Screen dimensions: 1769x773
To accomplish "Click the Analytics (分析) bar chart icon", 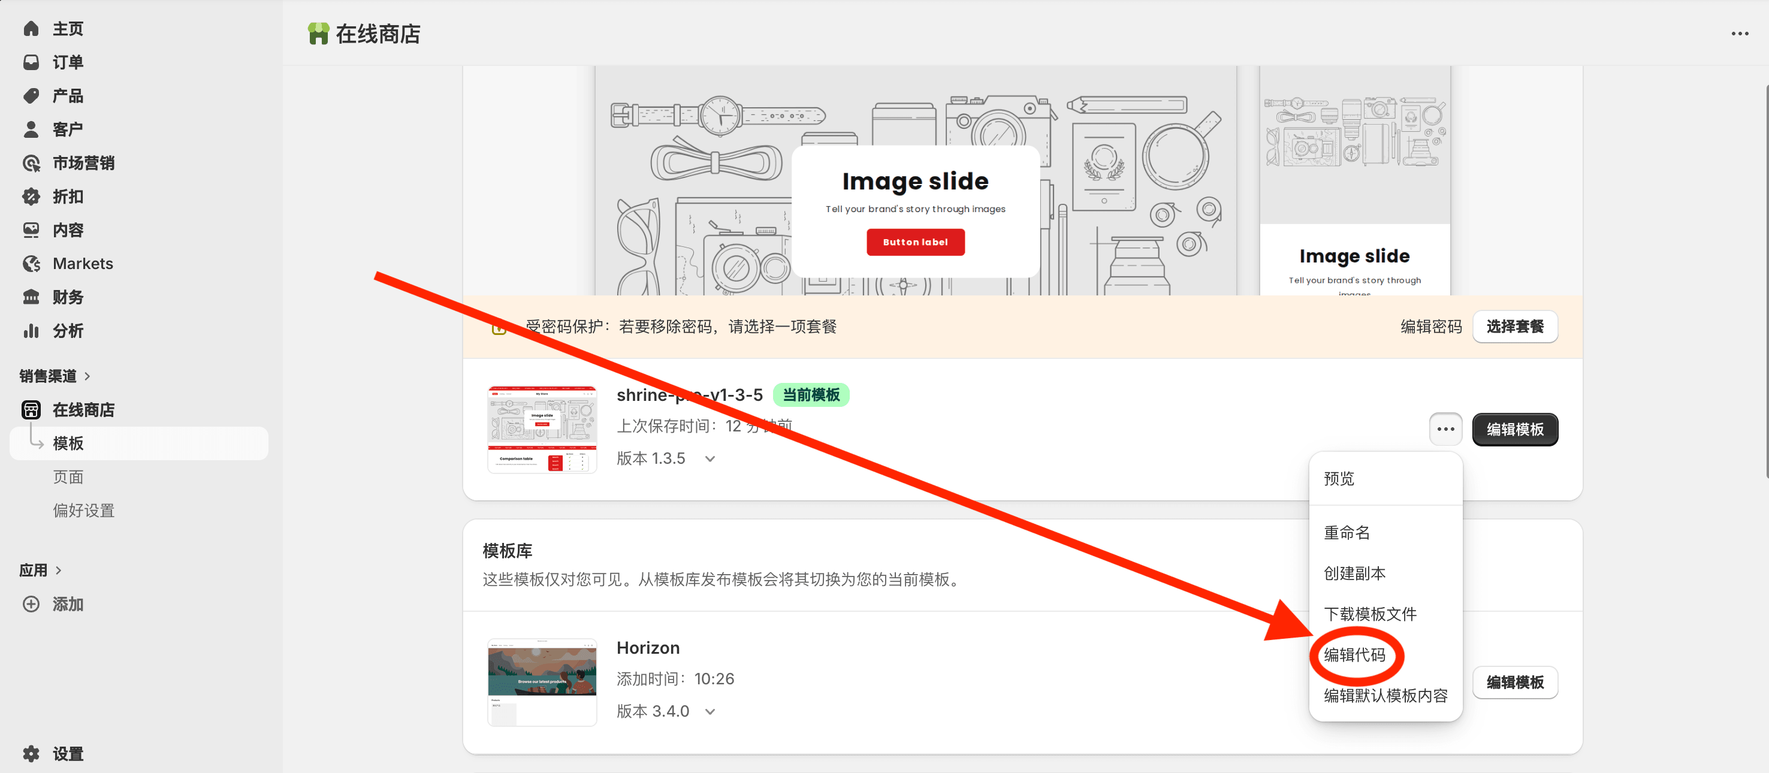I will (x=31, y=331).
